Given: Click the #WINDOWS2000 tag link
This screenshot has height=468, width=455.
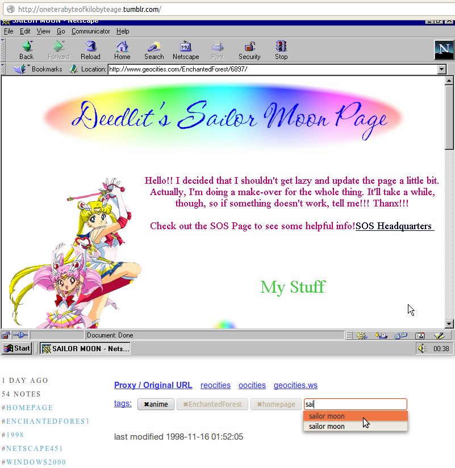Looking at the screenshot, I should tap(34, 462).
